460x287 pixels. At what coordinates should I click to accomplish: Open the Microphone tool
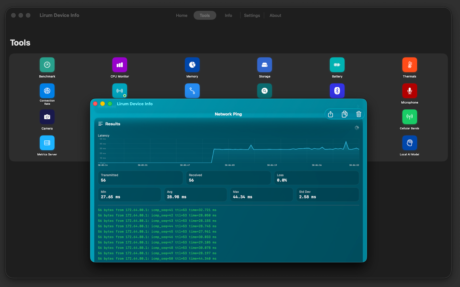pyautogui.click(x=410, y=91)
